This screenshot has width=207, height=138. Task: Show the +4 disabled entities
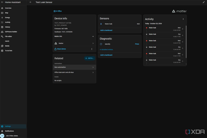(106, 50)
